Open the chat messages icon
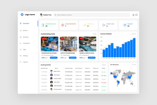Screen dimensions: 157x105 pyautogui.click(x=136, y=15)
